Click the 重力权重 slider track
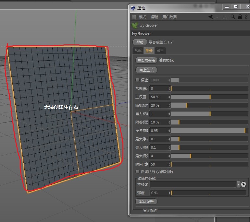The width and height of the screenshot is (250, 222). [x=209, y=114]
